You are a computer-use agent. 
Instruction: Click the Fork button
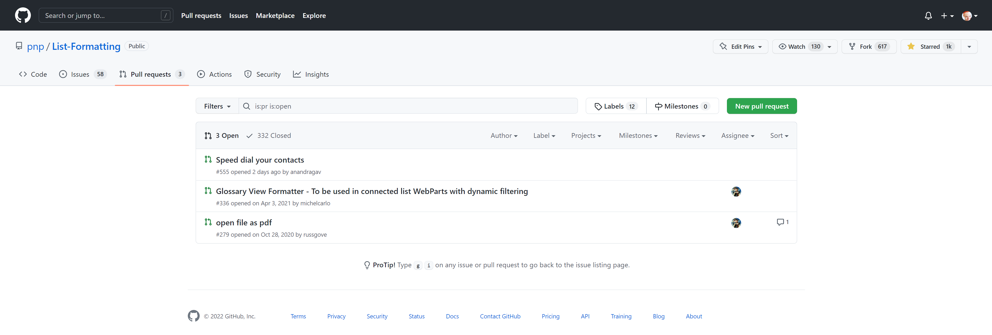[x=869, y=47]
